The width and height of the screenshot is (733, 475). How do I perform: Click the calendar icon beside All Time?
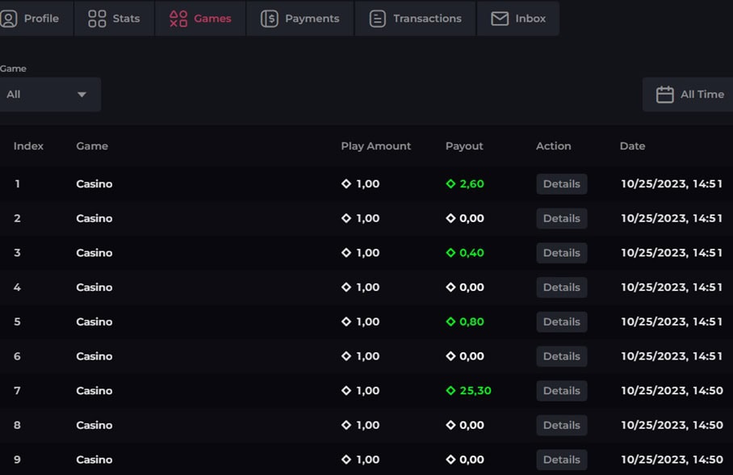pyautogui.click(x=664, y=95)
